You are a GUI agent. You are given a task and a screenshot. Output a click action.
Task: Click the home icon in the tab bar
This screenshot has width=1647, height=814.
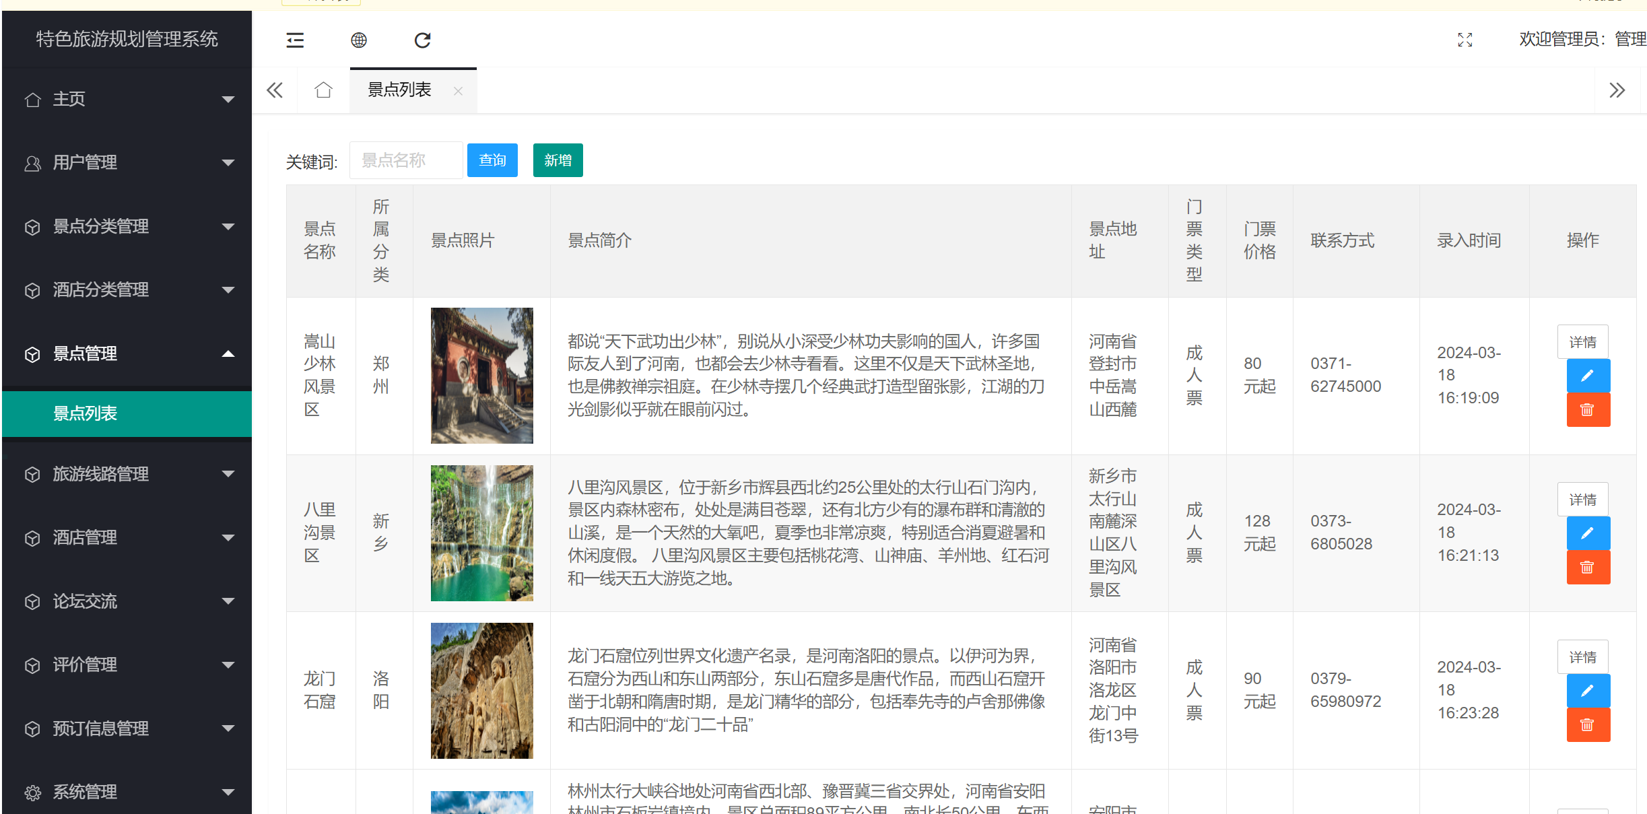click(x=323, y=90)
